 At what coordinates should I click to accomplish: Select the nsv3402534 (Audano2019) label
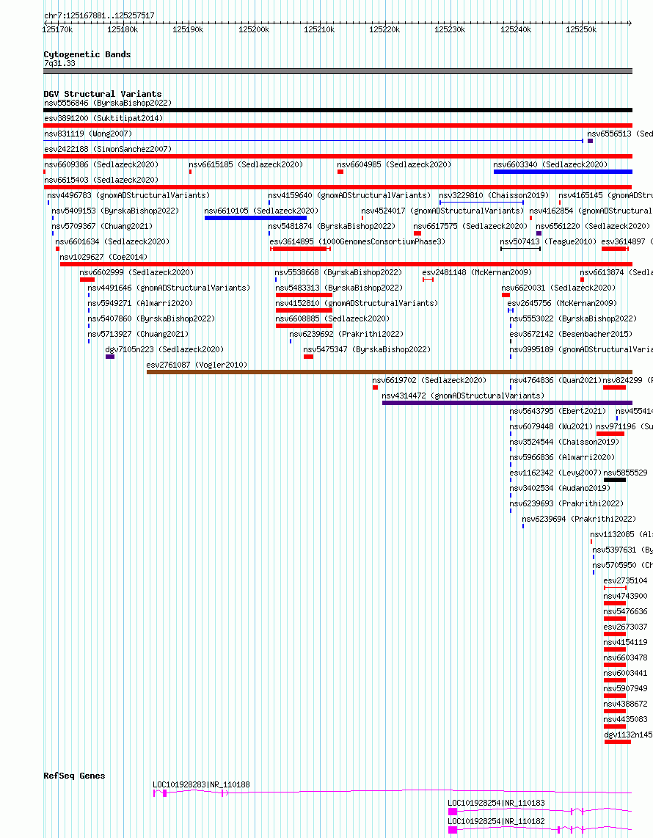coord(560,489)
